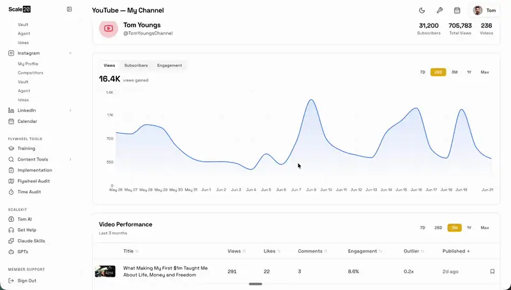Open the Tom profile avatar
Screen dimensions: 511x290
tap(477, 10)
